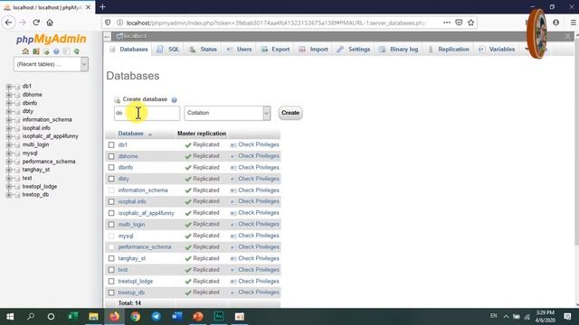The width and height of the screenshot is (579, 325).
Task: Click Windows Start button
Action: pyautogui.click(x=10, y=317)
